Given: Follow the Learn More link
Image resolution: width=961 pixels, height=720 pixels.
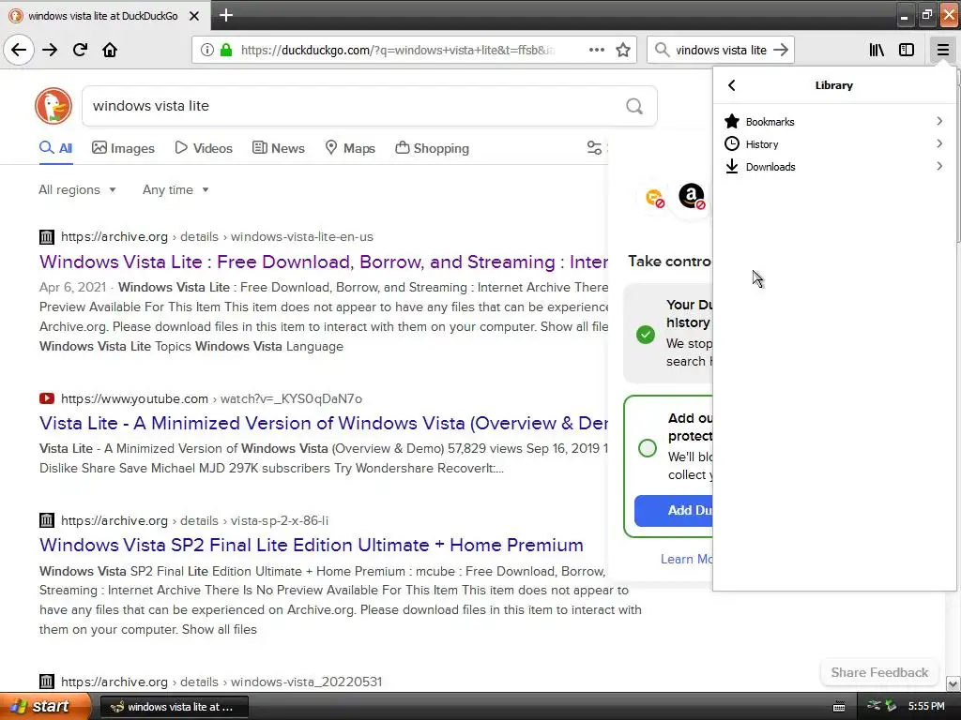Looking at the screenshot, I should [x=686, y=559].
